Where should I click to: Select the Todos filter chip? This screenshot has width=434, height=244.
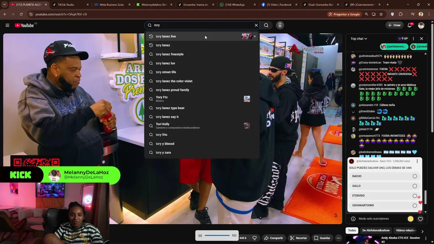point(352,230)
